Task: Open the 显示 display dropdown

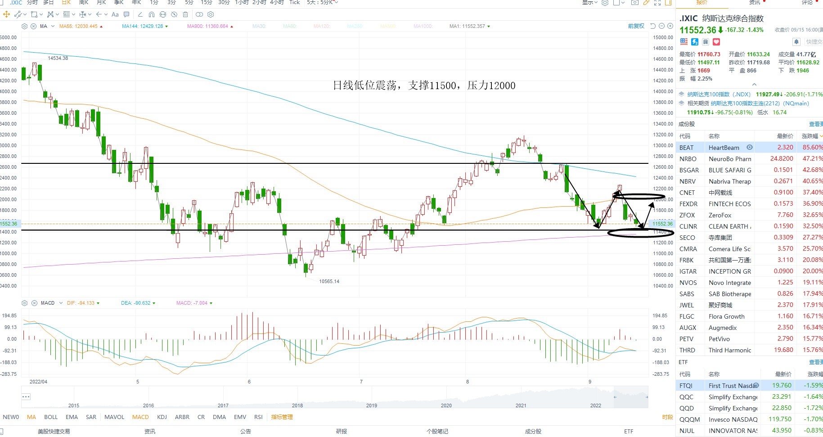Action: [x=589, y=3]
